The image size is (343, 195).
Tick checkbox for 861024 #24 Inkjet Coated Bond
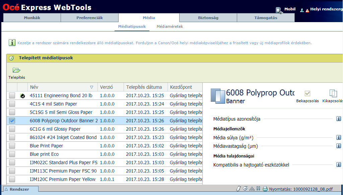pos(12,137)
